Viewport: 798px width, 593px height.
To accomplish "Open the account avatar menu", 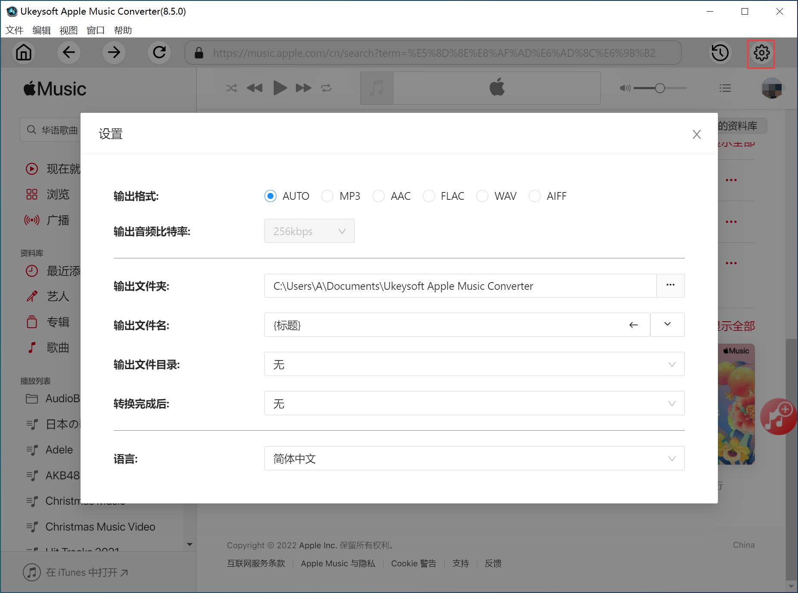I will click(772, 88).
